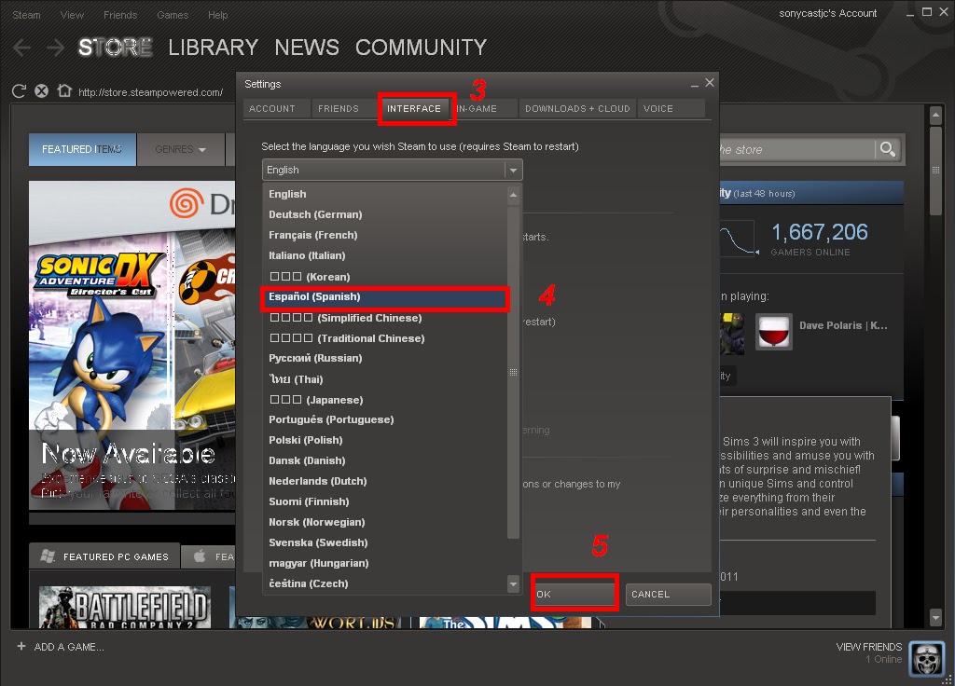The width and height of the screenshot is (955, 686).
Task: Click language list scroll down arrow
Action: [514, 583]
